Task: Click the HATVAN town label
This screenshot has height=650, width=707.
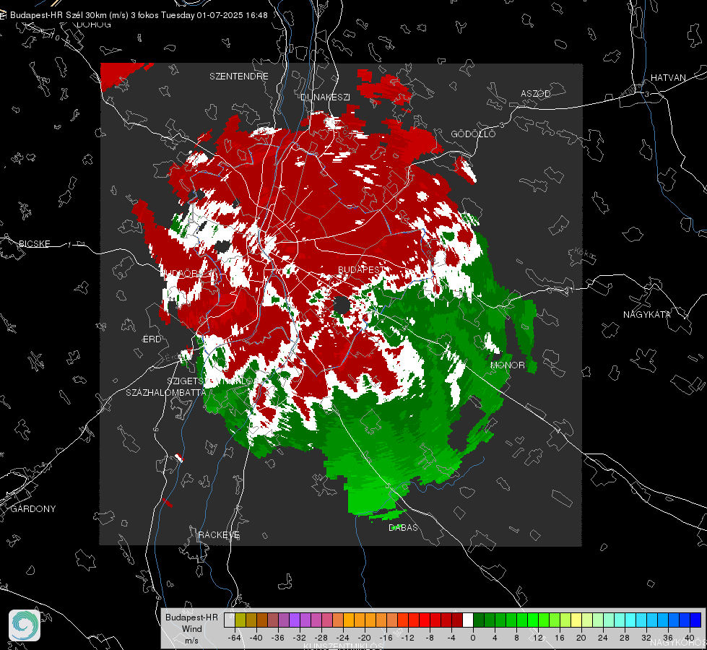Action: (x=668, y=77)
